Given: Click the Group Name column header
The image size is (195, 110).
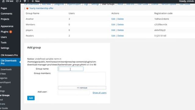Looking at the screenshot, I should [x=33, y=13].
